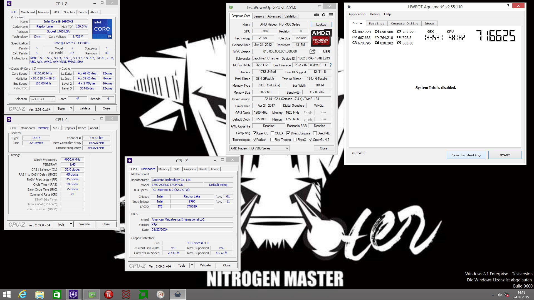Open Debug menu in Aquamark

click(x=375, y=14)
